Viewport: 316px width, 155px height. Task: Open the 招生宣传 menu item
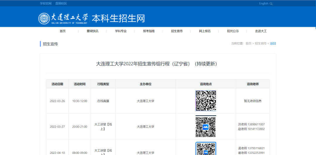click(x=177, y=31)
